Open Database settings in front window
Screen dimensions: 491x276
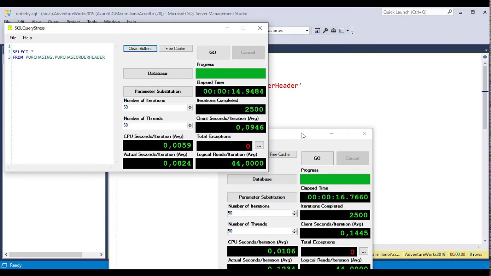pos(158,73)
